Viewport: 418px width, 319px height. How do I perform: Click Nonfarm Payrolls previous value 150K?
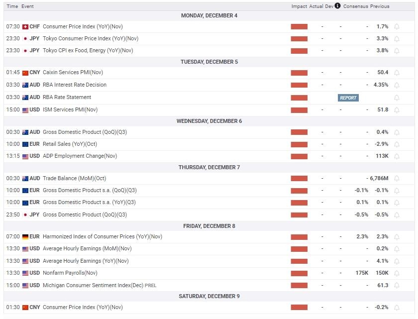tap(382, 273)
